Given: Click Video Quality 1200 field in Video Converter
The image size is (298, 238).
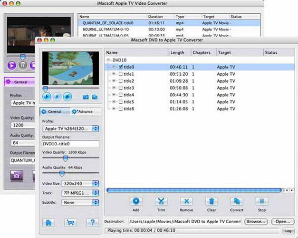Looking at the screenshot, I should pos(23,125).
